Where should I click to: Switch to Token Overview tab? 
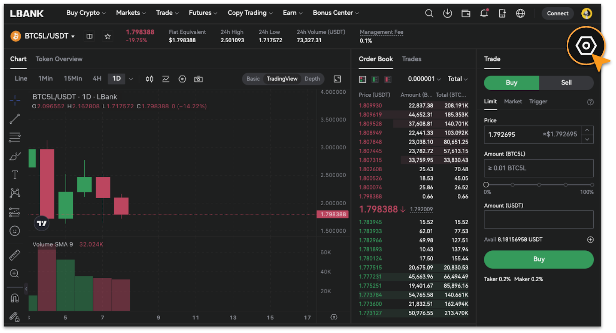pos(59,59)
